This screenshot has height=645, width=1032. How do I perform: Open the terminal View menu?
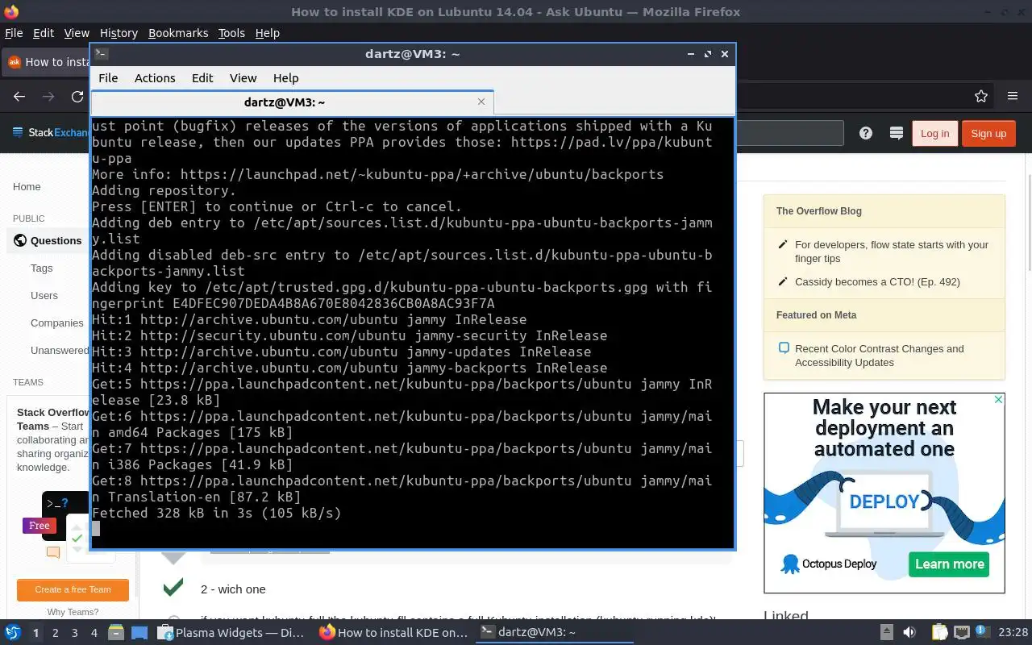point(243,78)
